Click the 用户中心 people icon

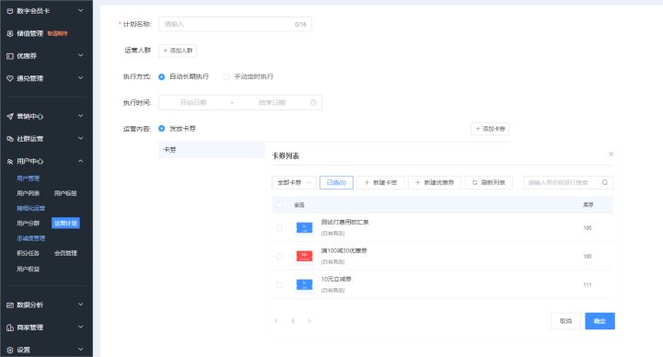coord(10,161)
